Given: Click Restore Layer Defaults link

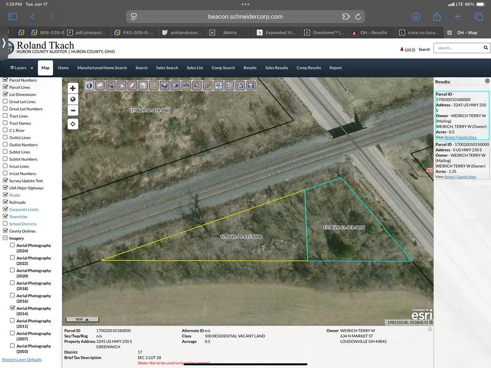Looking at the screenshot, I should [22, 359].
